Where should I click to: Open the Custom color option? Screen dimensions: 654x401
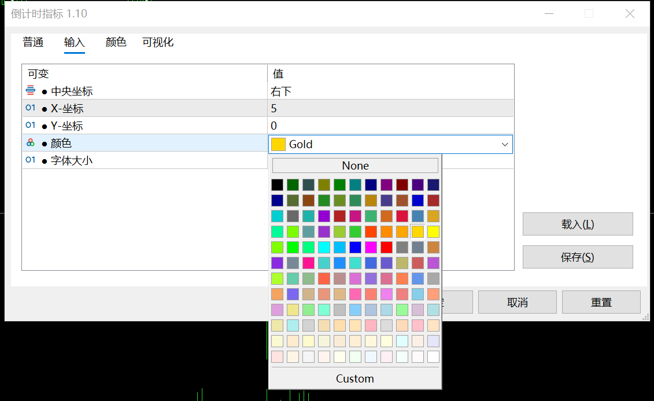click(x=355, y=378)
